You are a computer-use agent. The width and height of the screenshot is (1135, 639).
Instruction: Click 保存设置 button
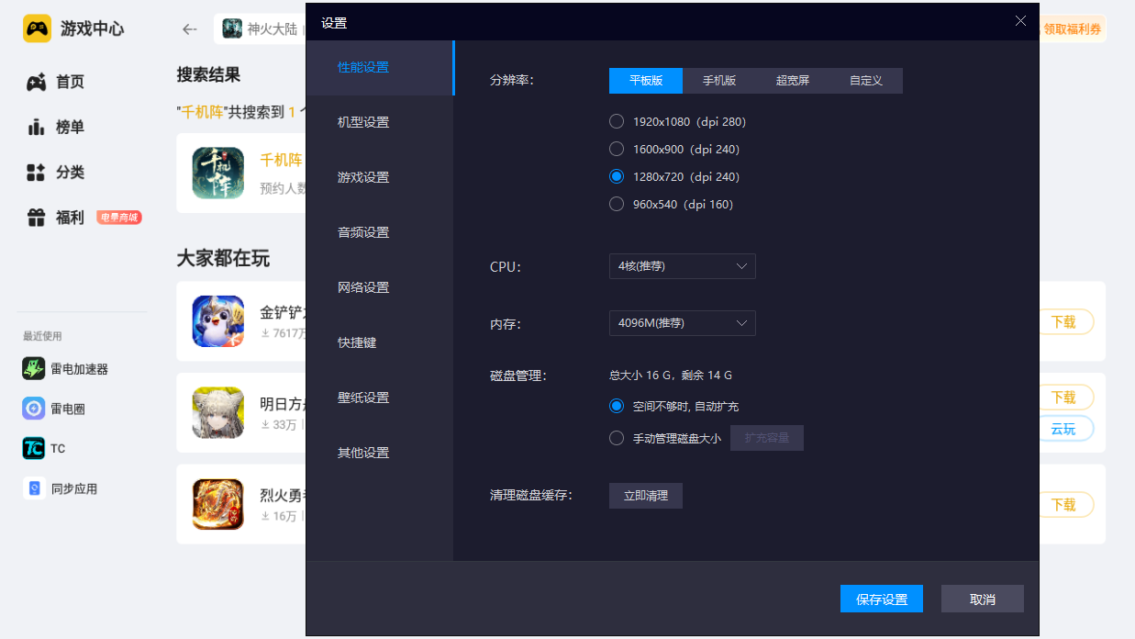(x=882, y=600)
